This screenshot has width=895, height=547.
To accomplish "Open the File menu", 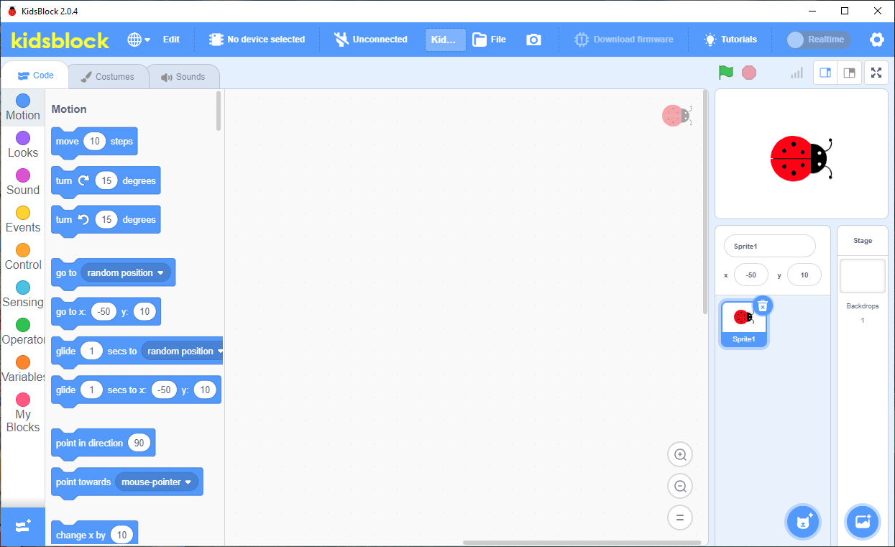I will 490,40.
